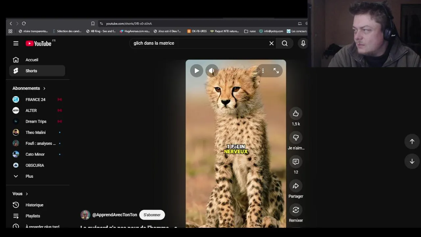
Task: Subscribe with the S'abonner button
Action: 152,215
